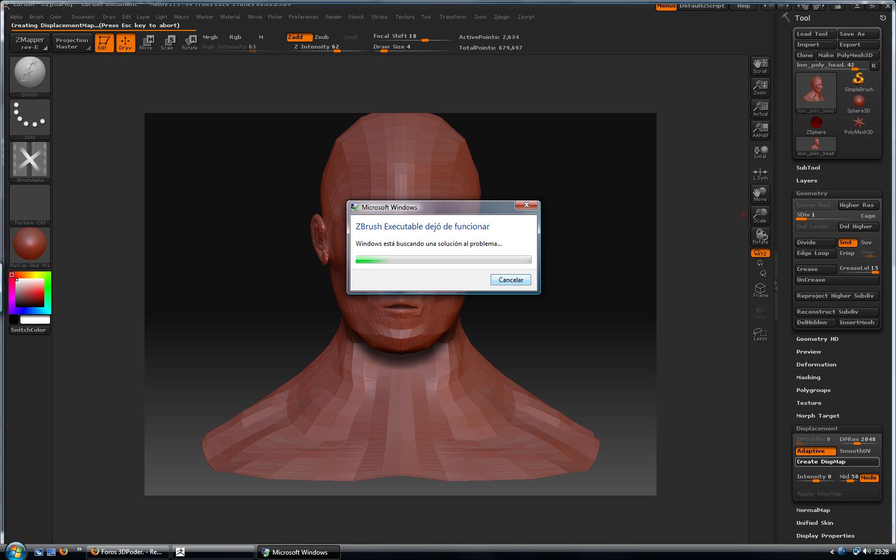Toggle L.Sym local symmetry
The height and width of the screenshot is (560, 896).
click(x=760, y=174)
